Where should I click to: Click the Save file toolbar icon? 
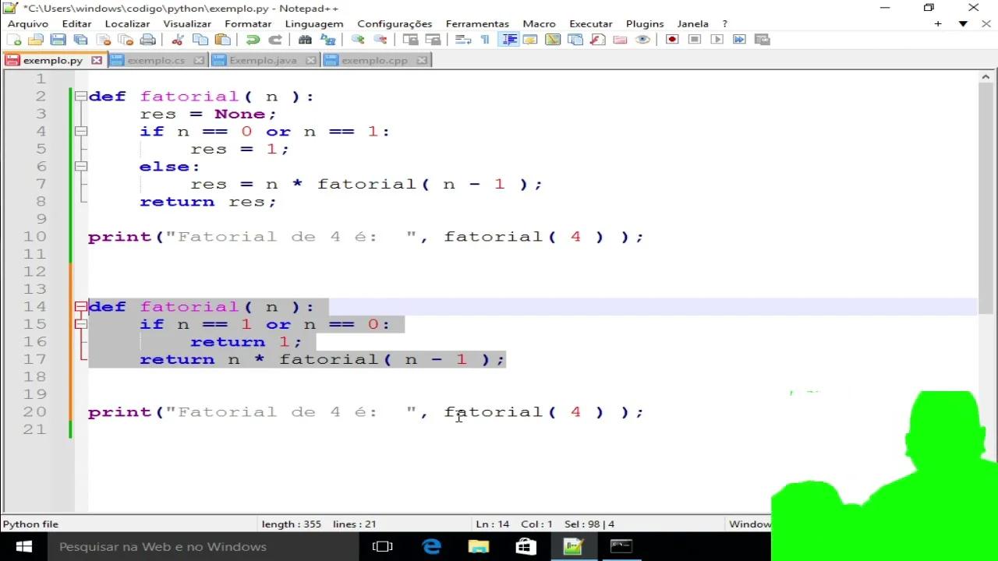click(x=58, y=40)
